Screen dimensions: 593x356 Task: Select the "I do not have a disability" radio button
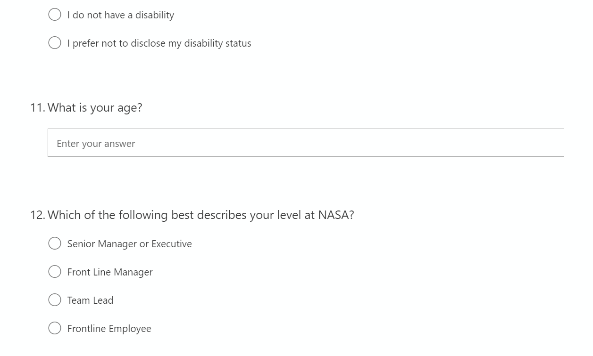pos(55,15)
